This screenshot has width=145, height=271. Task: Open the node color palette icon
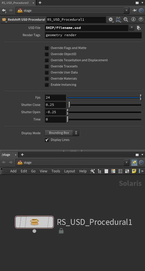[x=113, y=171]
